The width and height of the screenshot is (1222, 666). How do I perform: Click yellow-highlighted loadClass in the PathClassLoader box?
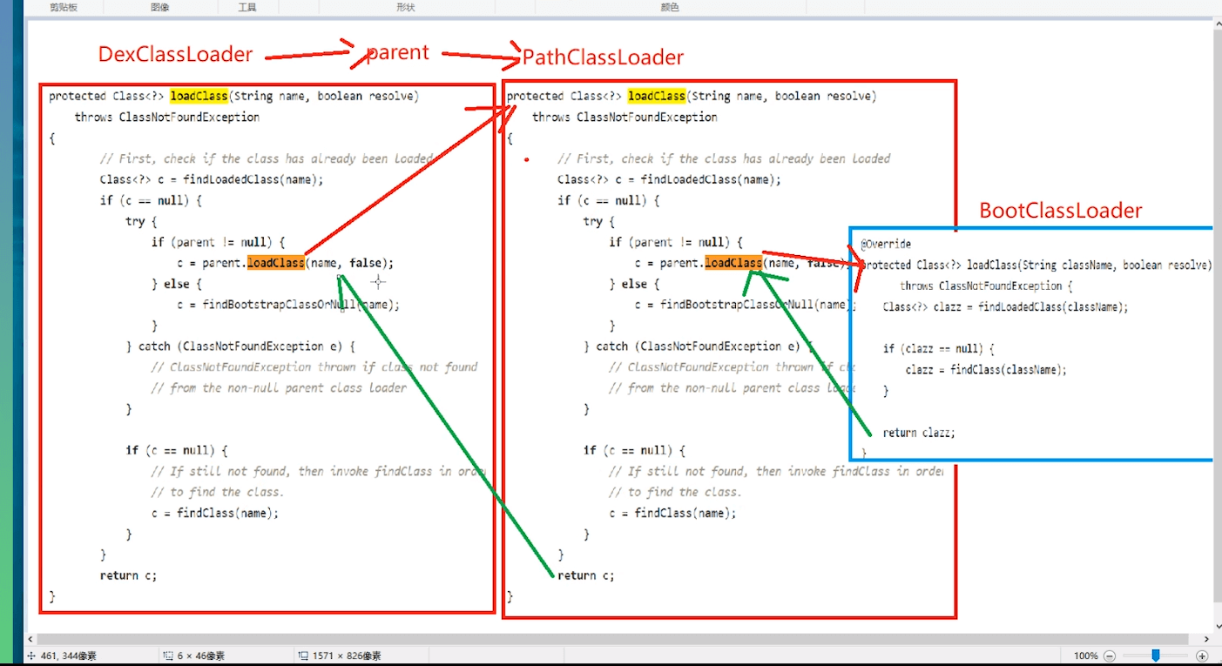click(x=656, y=96)
